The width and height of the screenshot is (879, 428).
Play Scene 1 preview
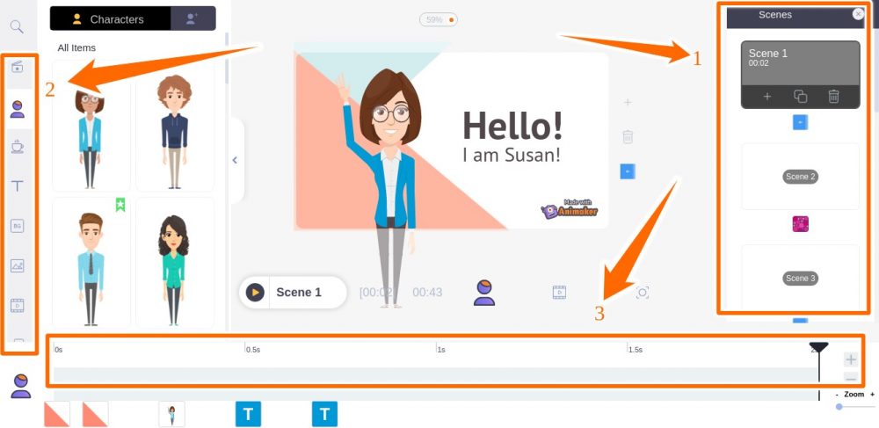[256, 292]
